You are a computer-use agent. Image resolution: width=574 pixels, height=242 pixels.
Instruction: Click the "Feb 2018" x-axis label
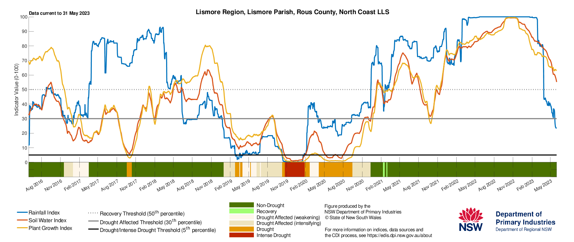click(x=148, y=185)
